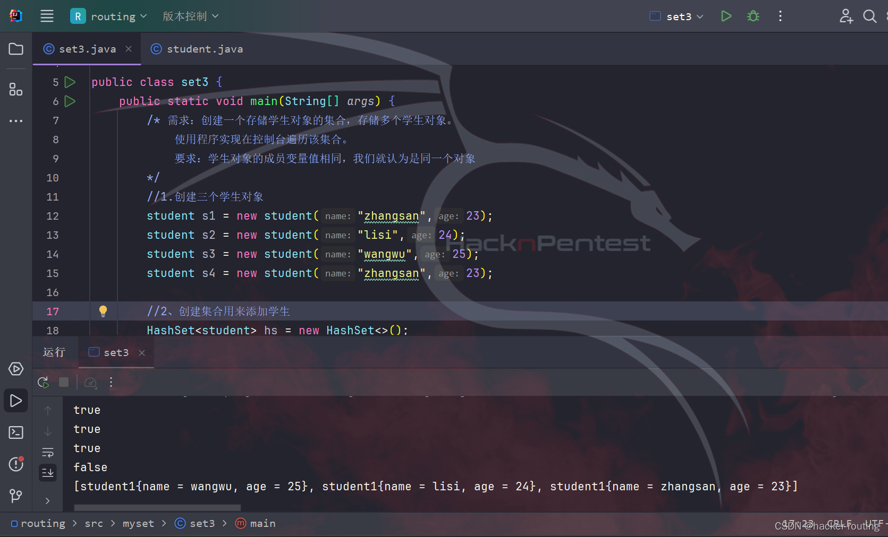Run main method from line 6 gutter icon
Viewport: 888px width, 537px height.
click(70, 101)
